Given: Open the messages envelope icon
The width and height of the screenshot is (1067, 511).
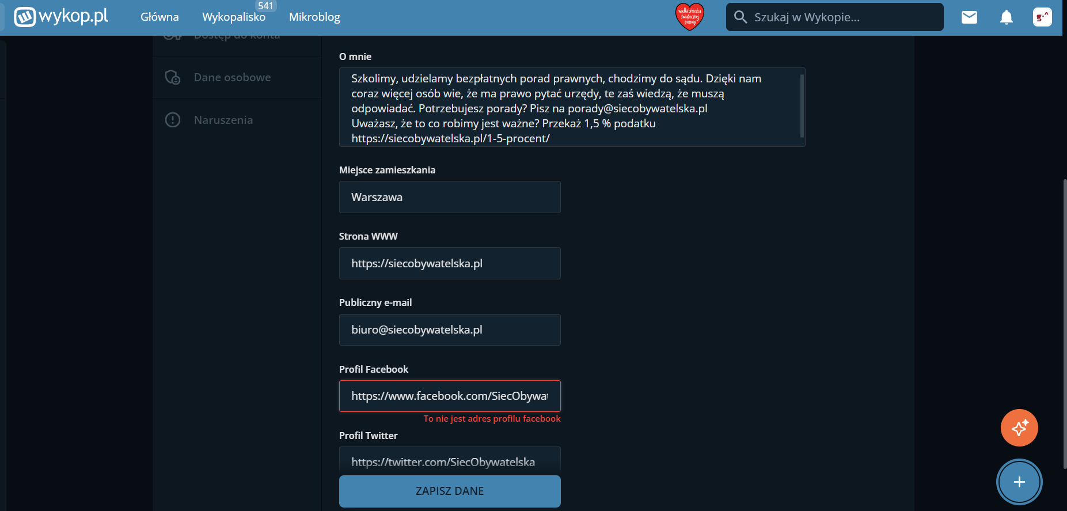Looking at the screenshot, I should tap(969, 17).
